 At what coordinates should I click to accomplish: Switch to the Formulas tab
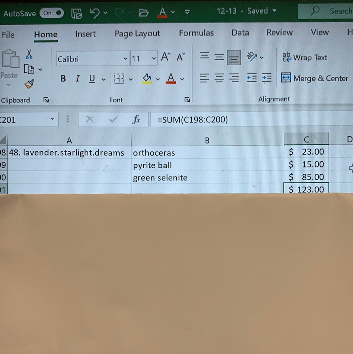click(x=196, y=33)
